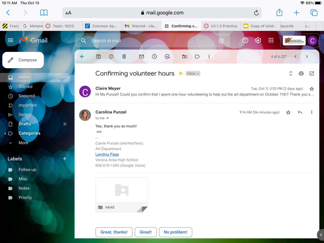324x243 pixels.
Task: Open the Inbox folder
Action: pyautogui.click(x=35, y=77)
